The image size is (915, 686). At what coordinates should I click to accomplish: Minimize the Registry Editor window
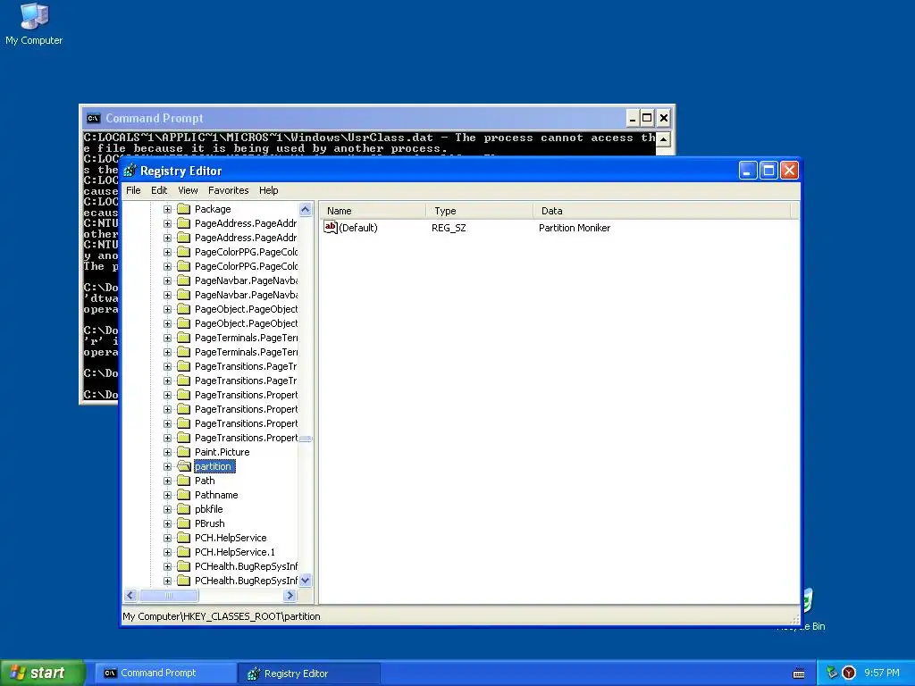point(748,171)
